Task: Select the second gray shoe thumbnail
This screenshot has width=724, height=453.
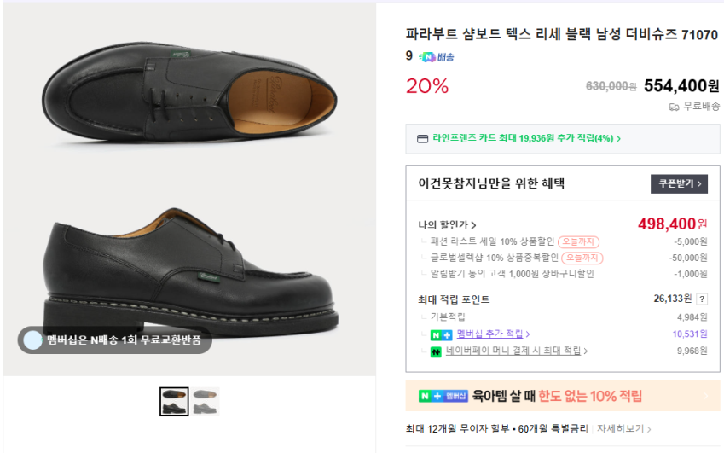Action: click(x=206, y=401)
